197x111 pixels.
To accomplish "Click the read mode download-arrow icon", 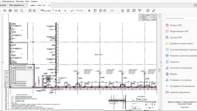I will tap(139, 10).
